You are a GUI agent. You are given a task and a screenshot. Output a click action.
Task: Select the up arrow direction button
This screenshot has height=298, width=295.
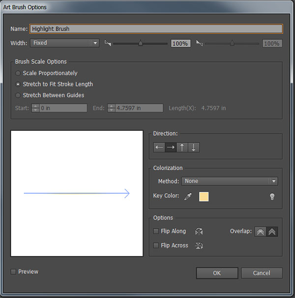[182, 148]
